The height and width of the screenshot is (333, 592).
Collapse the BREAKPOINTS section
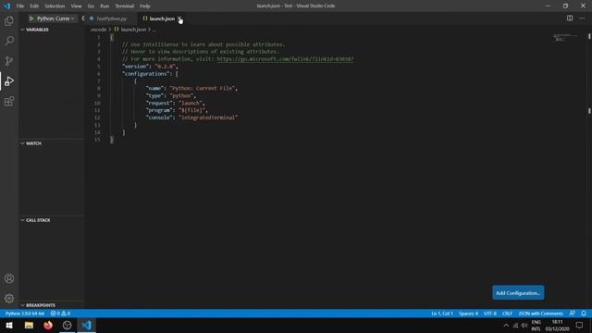(x=52, y=305)
